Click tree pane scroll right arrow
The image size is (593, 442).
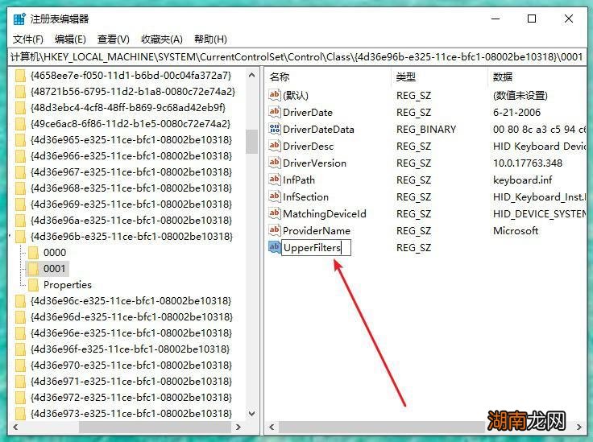[238, 428]
